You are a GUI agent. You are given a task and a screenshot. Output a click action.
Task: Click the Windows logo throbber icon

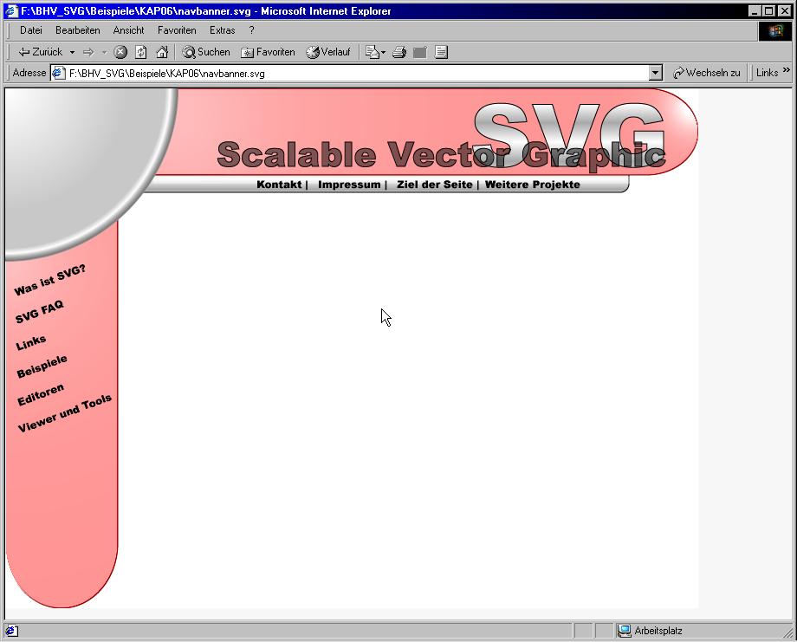(x=775, y=31)
